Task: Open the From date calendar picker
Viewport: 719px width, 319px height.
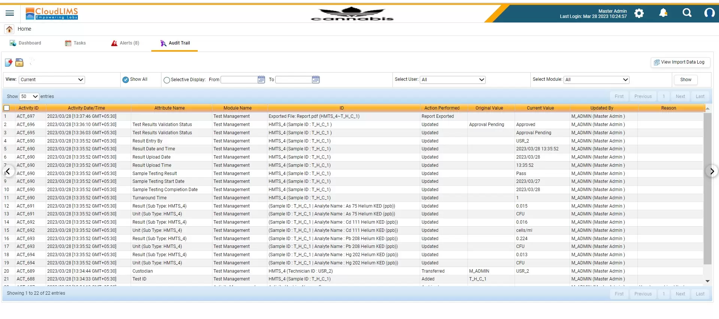Action: tap(261, 80)
